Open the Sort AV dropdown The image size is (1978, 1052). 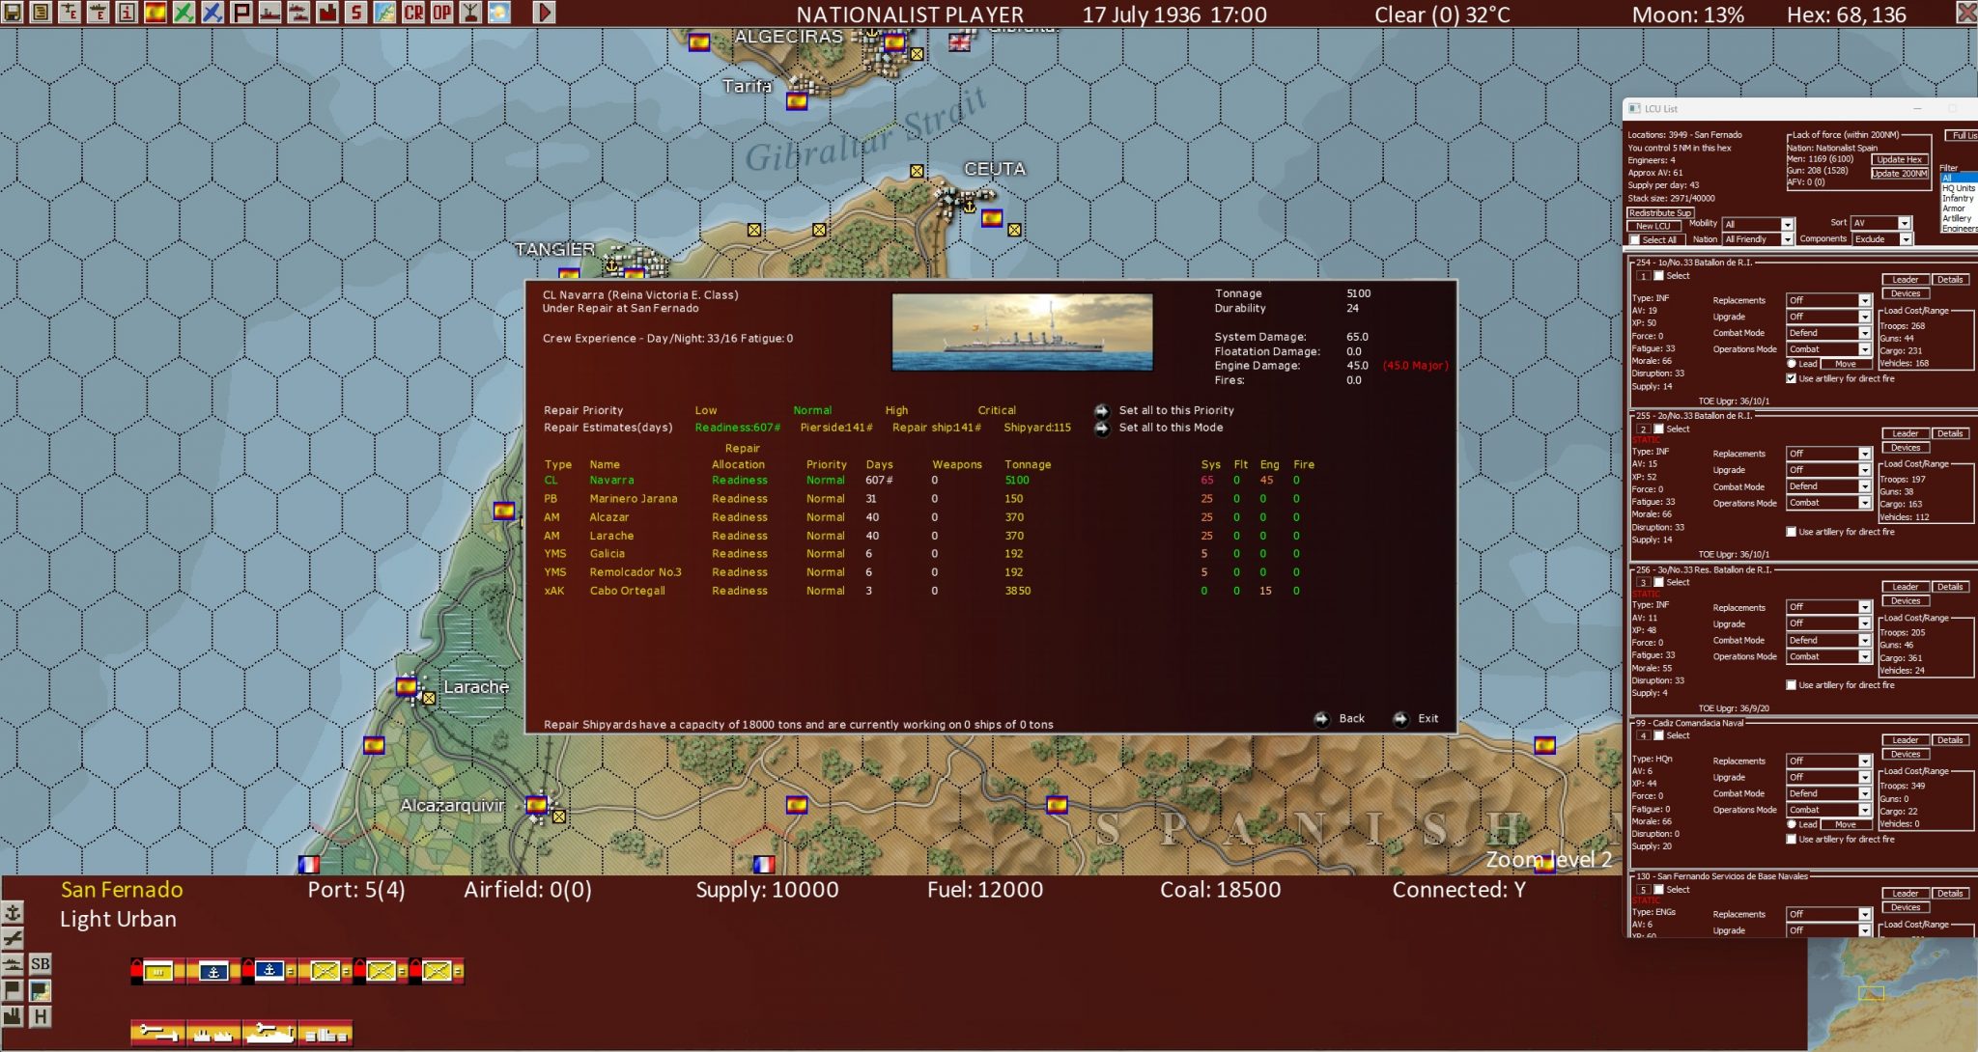[1904, 223]
